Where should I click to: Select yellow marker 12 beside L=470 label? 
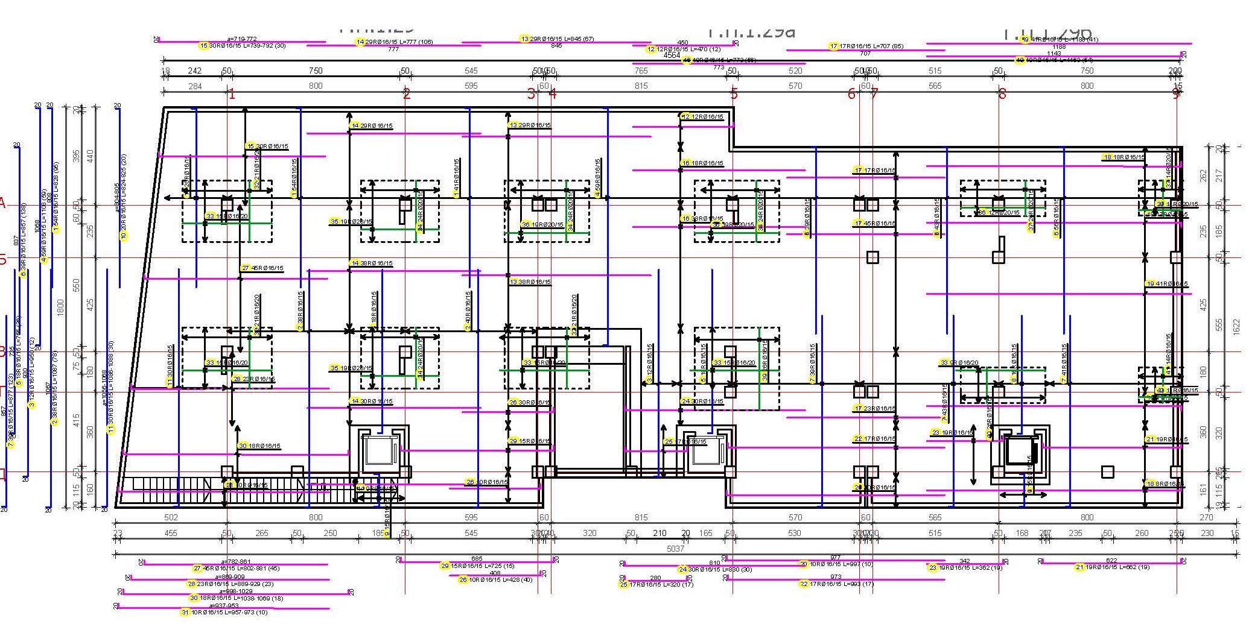click(650, 49)
